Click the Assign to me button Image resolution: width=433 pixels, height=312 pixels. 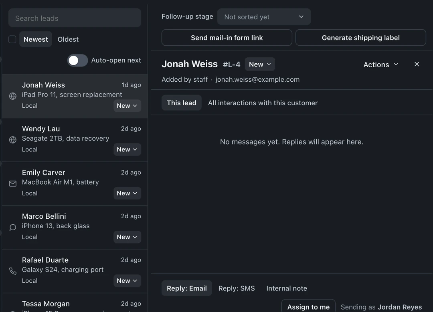point(308,307)
